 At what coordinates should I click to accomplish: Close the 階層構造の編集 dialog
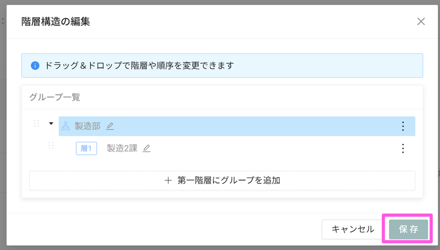coord(421,22)
